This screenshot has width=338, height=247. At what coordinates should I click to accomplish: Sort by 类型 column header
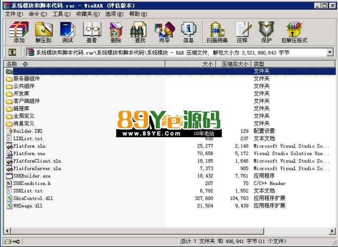pyautogui.click(x=293, y=64)
